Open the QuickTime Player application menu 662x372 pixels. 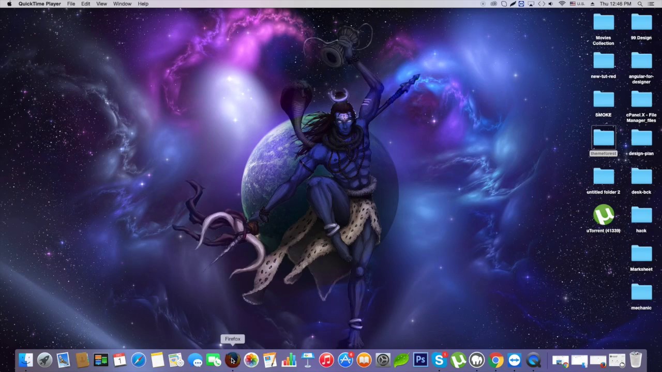tap(39, 4)
